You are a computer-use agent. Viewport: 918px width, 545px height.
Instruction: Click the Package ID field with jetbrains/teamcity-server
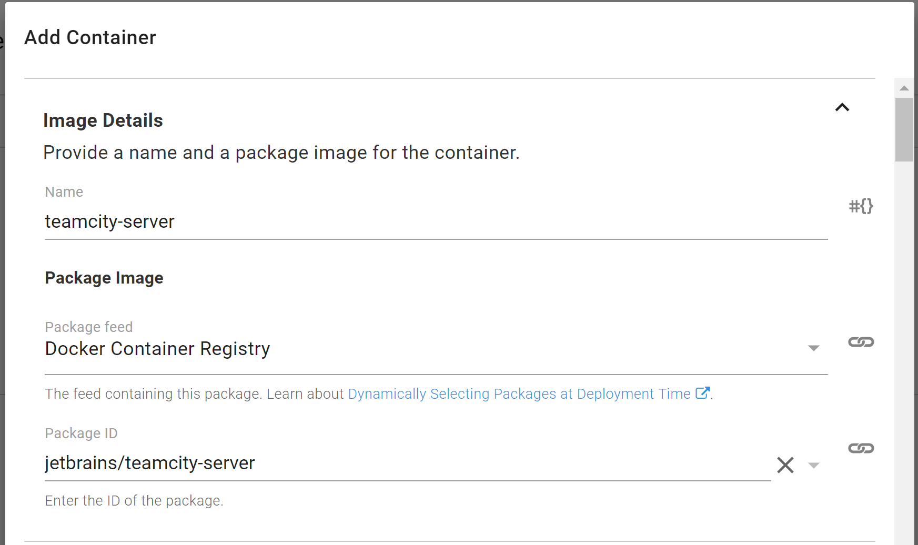coord(400,463)
